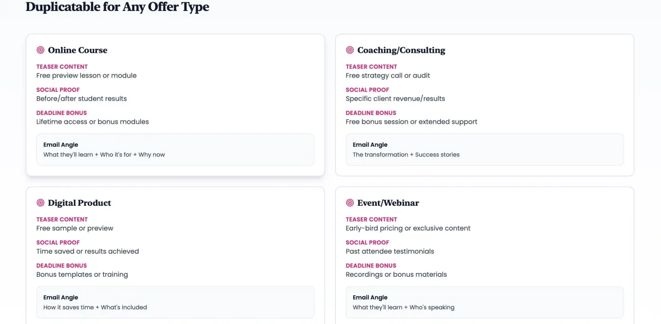This screenshot has height=324, width=661.
Task: Click 'Free preview lesson or module' text
Action: pyautogui.click(x=86, y=75)
